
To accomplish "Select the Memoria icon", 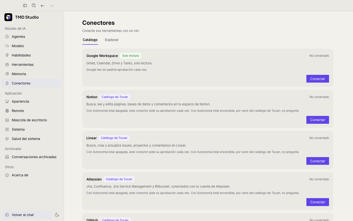I will [7, 74].
